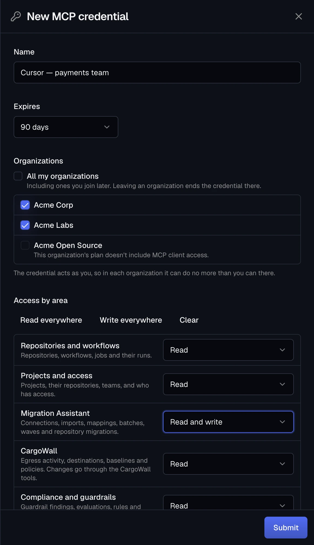Image resolution: width=314 pixels, height=545 pixels.
Task: Click the key icon beside the dialog title
Action: tap(16, 17)
